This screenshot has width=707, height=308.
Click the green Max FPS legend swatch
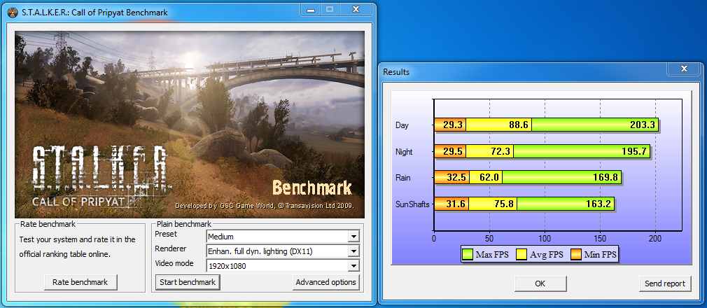point(468,253)
